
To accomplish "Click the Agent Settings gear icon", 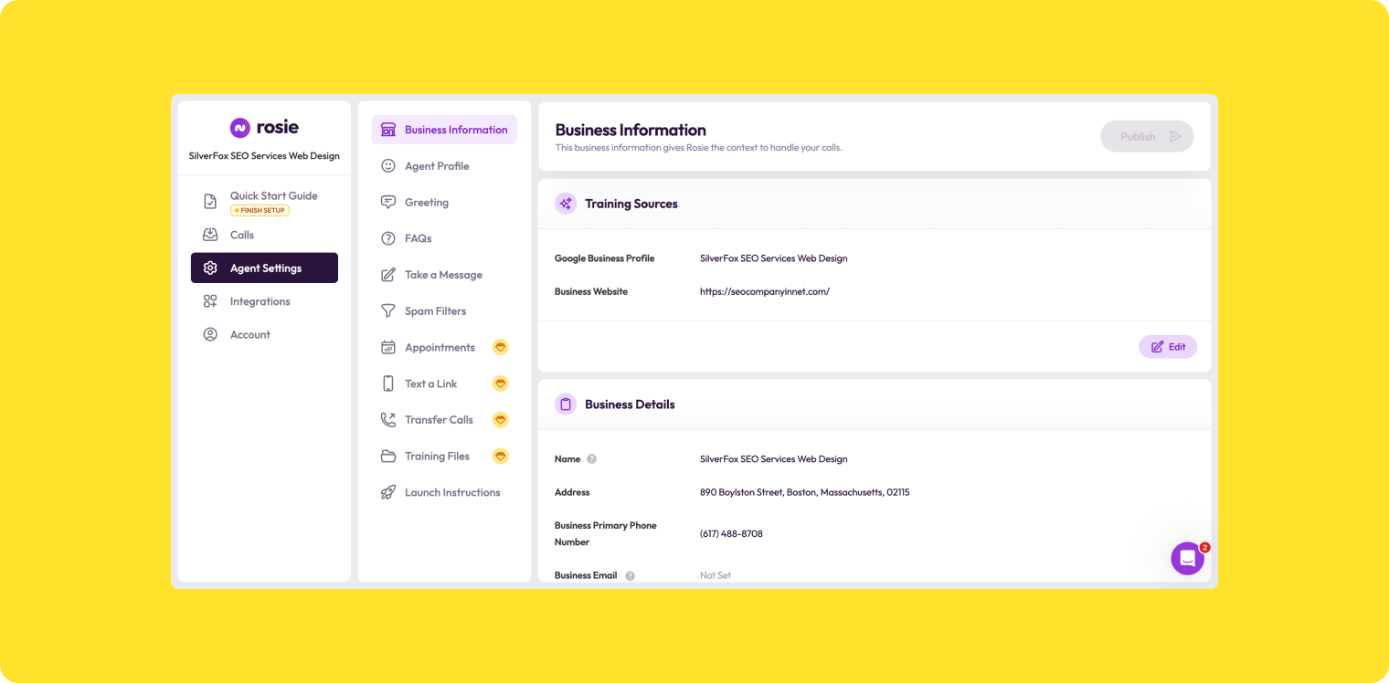I will point(210,268).
